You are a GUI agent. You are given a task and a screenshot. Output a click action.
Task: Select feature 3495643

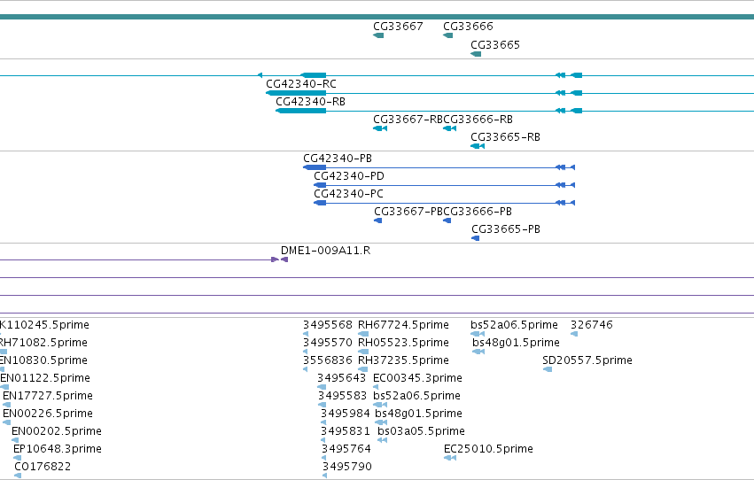(x=341, y=379)
